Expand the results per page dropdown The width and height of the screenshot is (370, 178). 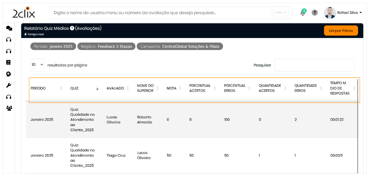(x=37, y=65)
